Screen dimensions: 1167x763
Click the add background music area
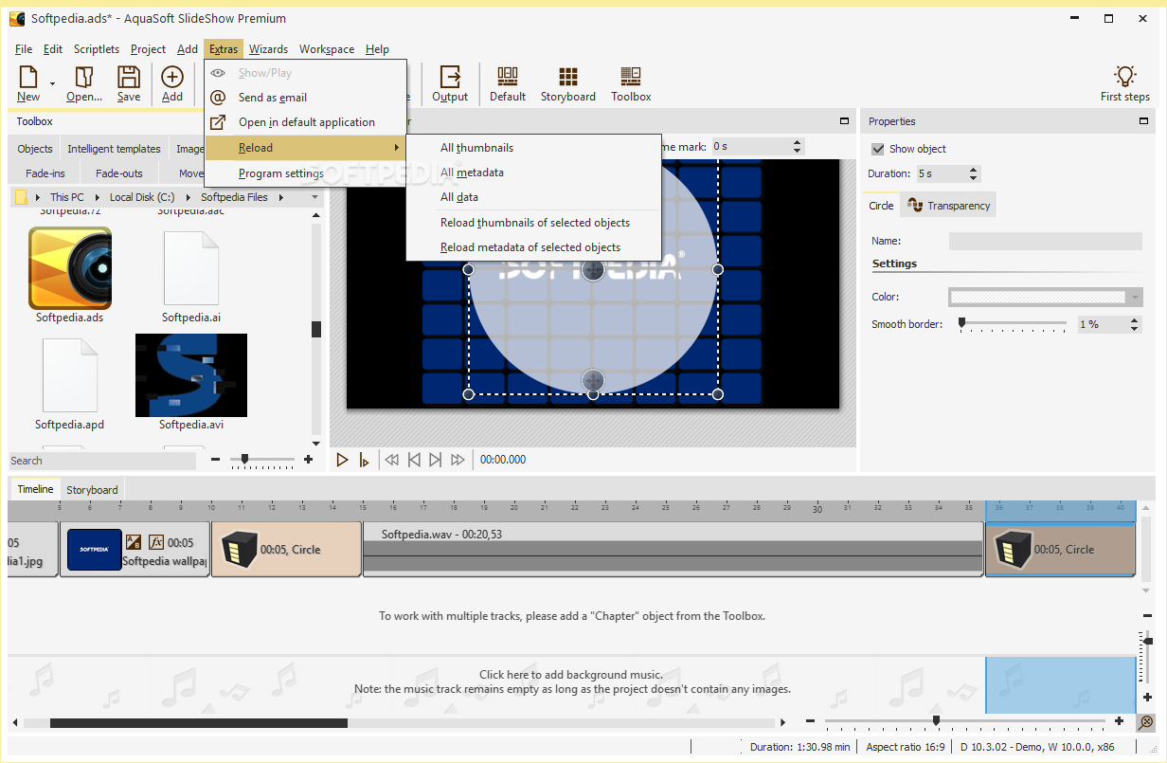(572, 682)
